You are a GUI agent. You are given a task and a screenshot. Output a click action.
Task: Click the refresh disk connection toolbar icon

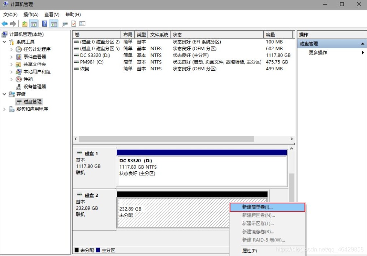[x=65, y=23]
